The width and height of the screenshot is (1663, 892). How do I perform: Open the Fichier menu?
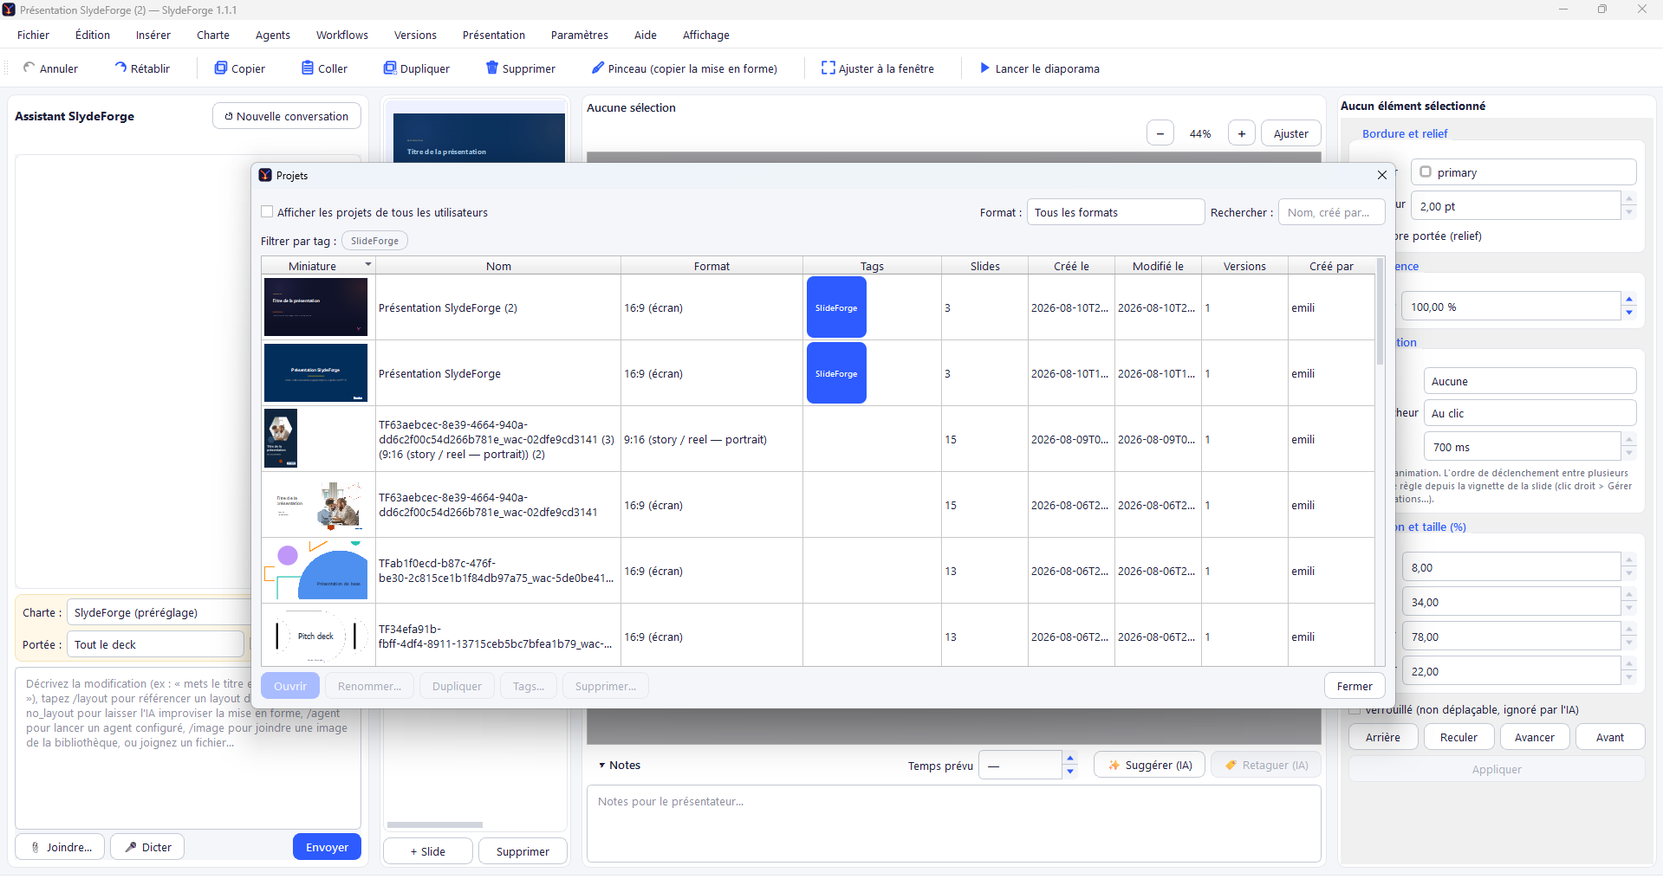[x=34, y=35]
